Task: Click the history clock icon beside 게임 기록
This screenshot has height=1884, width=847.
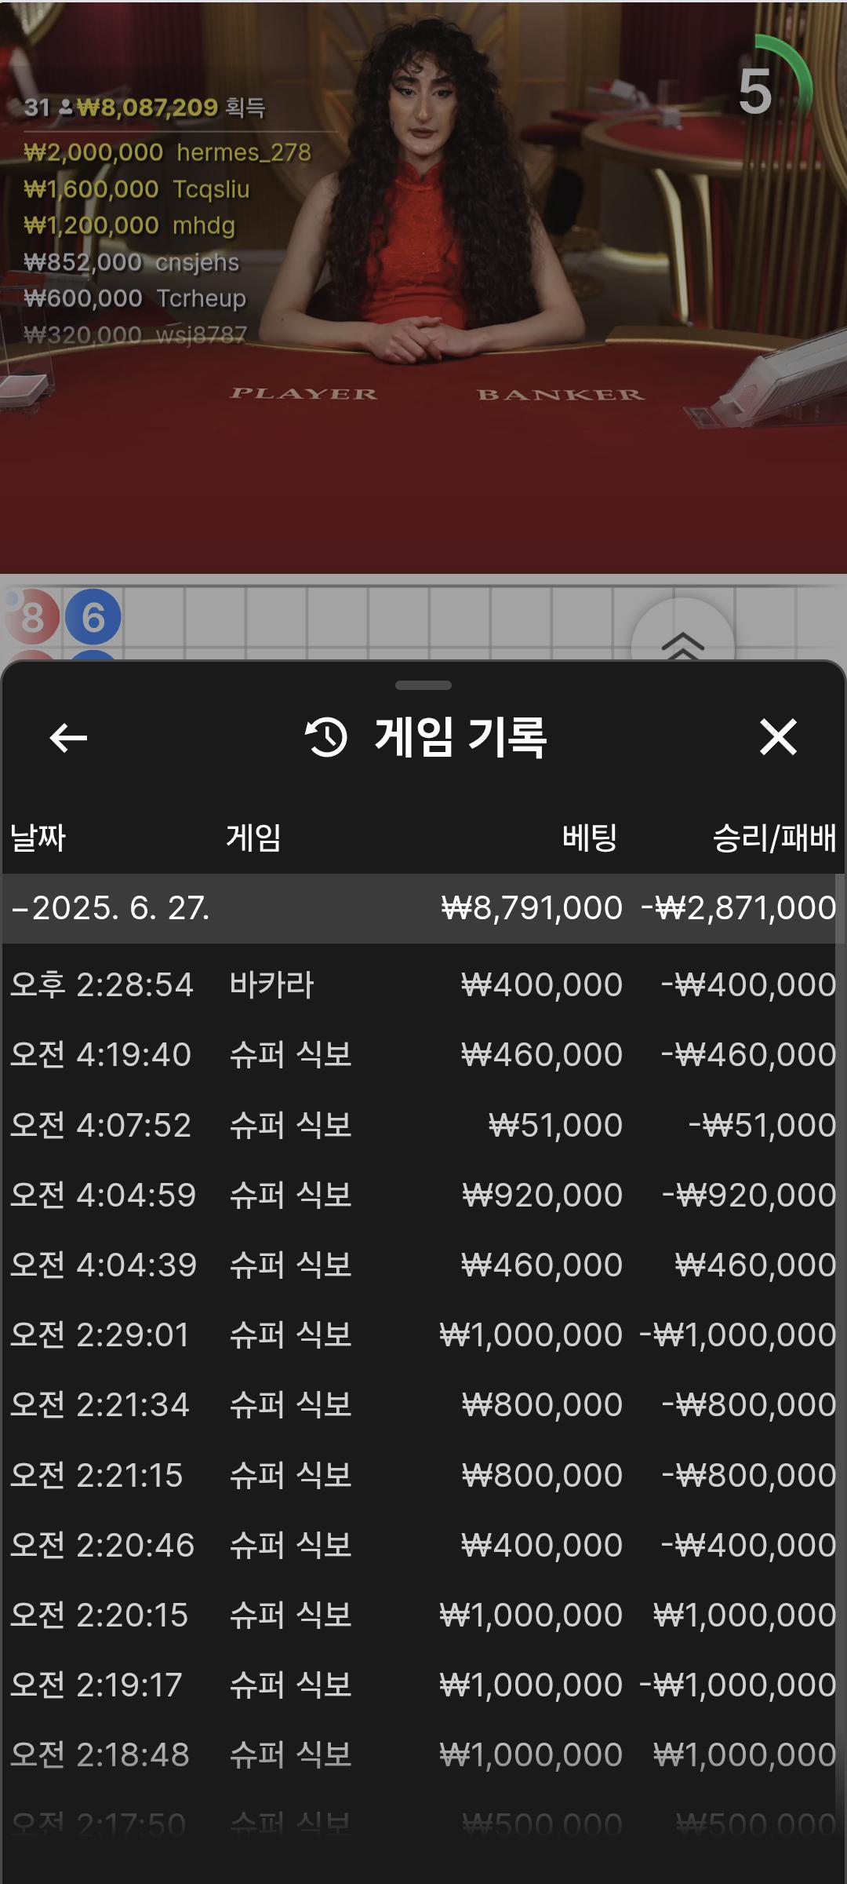Action: 326,737
